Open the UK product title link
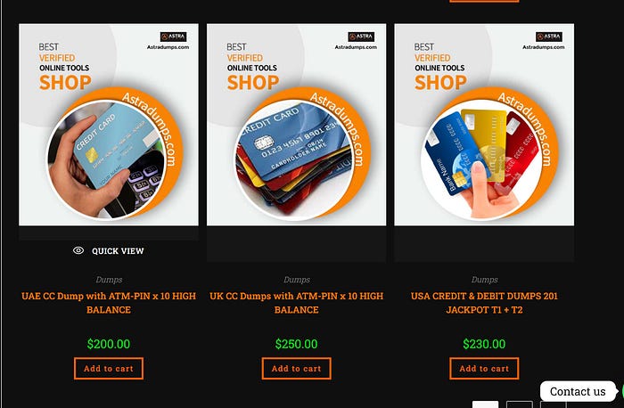The width and height of the screenshot is (624, 408). (x=297, y=303)
